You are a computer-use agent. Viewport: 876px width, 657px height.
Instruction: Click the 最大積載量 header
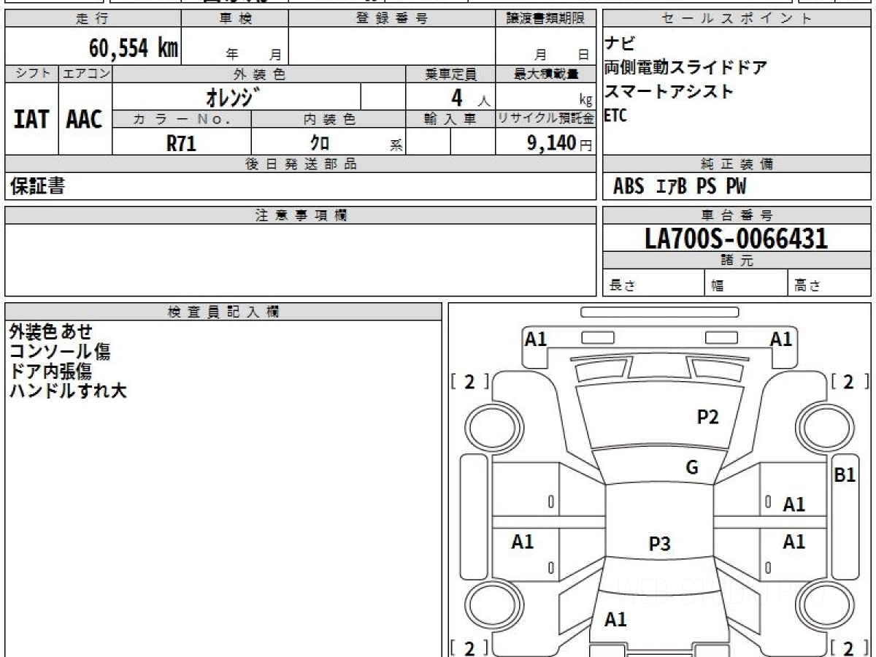(545, 74)
